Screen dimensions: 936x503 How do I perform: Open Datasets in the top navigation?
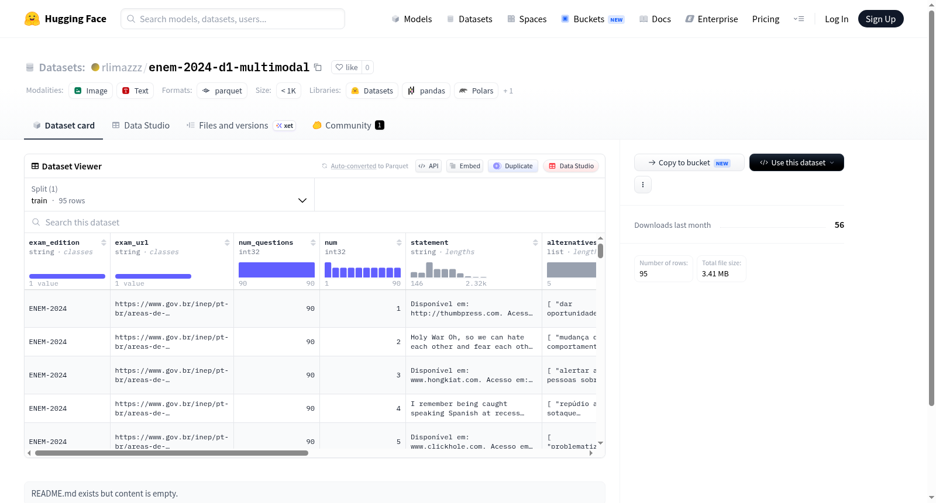coord(469,19)
